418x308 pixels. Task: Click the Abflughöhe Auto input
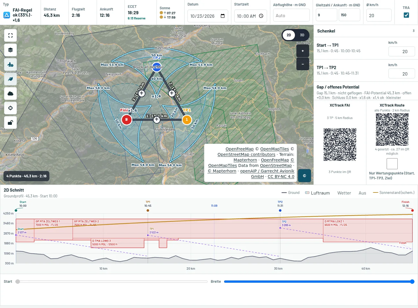point(291,15)
